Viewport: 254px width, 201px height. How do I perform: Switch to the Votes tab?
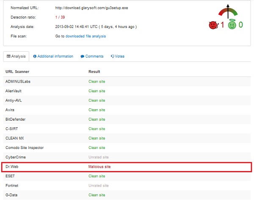(x=117, y=56)
